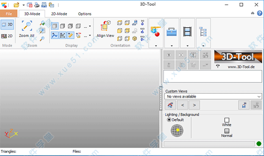The image size is (264, 156).
Task: Click the save as JPG icon
Action: (x=44, y=5)
